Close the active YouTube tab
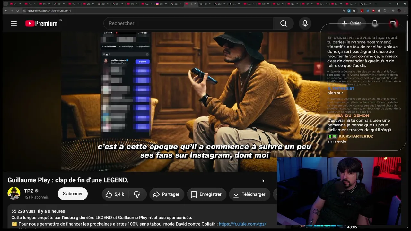411x231 pixels. coord(196,4)
